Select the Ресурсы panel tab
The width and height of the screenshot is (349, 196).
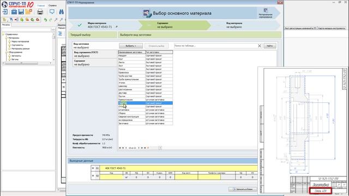[x=6, y=25]
